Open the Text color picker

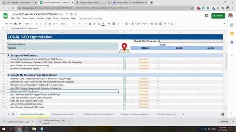103,24
